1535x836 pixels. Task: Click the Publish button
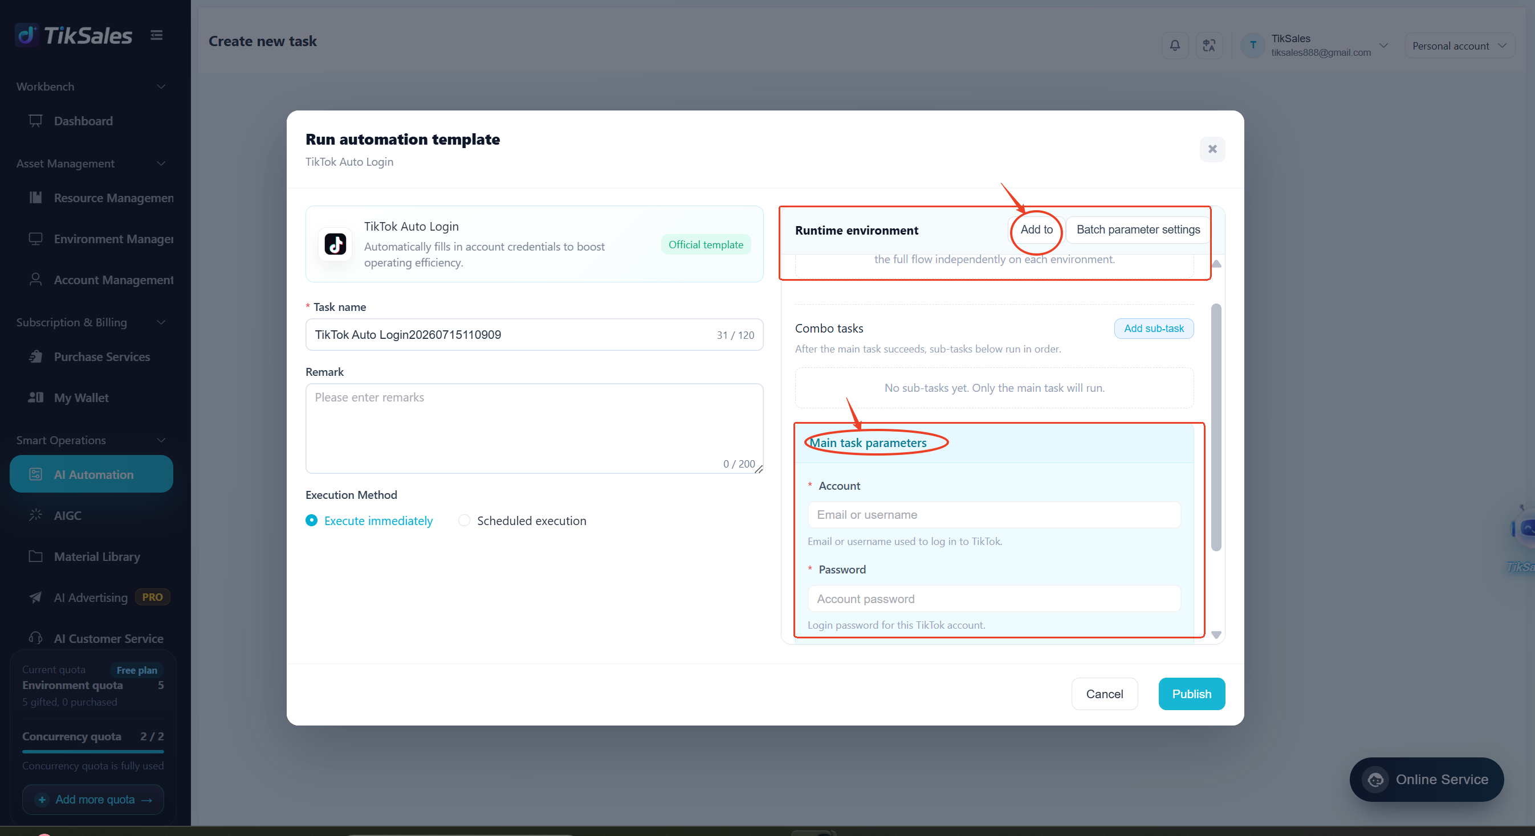coord(1192,694)
